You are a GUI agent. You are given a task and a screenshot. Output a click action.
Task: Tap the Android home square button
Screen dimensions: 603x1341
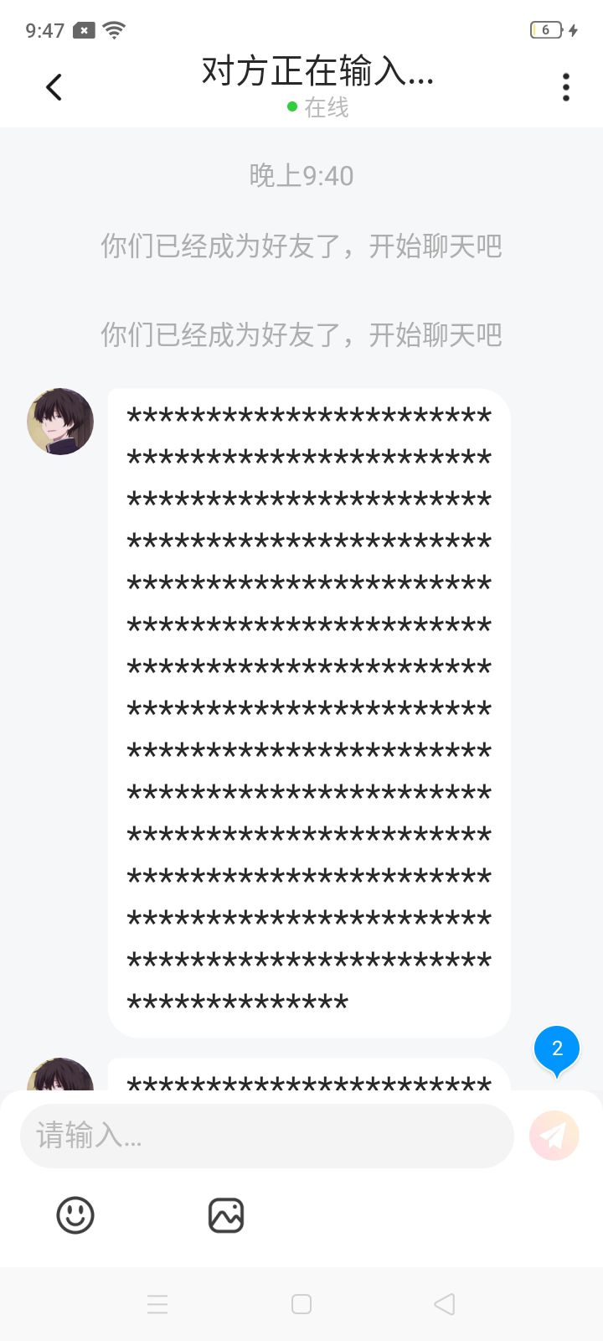(x=301, y=1304)
